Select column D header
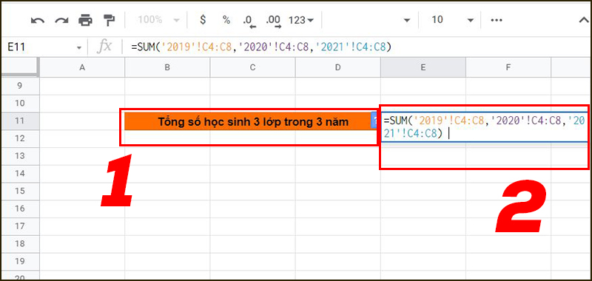The image size is (592, 281). click(x=338, y=67)
